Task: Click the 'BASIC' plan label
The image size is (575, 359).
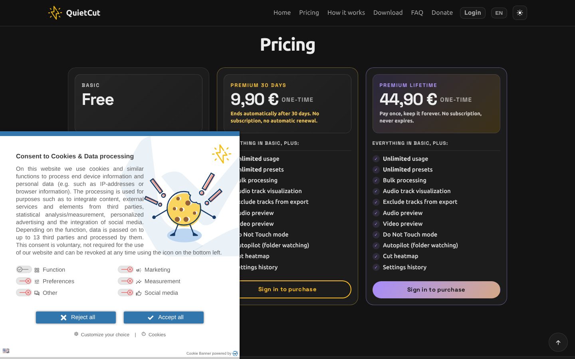Action: (x=91, y=85)
